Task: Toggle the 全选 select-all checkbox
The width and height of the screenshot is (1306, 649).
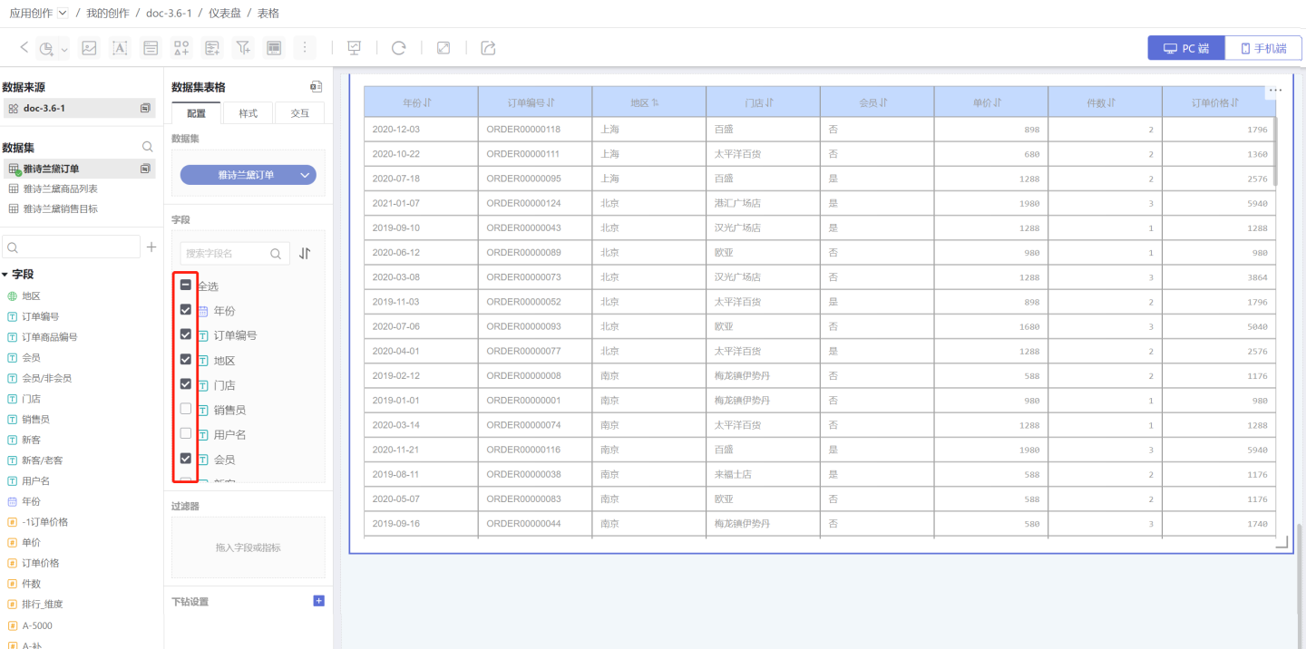Action: [x=186, y=286]
